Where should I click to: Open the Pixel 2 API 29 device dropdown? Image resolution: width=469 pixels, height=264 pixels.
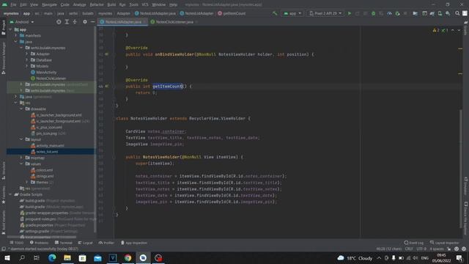(325, 13)
